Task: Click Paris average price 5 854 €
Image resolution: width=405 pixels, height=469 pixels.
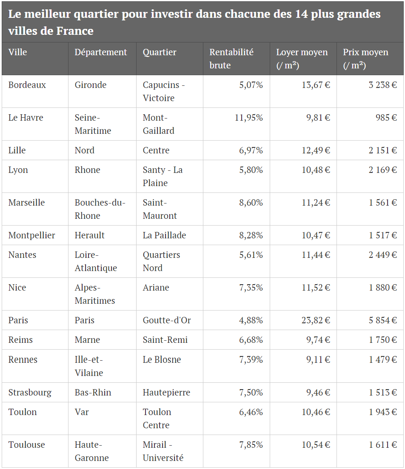Action: click(x=382, y=320)
